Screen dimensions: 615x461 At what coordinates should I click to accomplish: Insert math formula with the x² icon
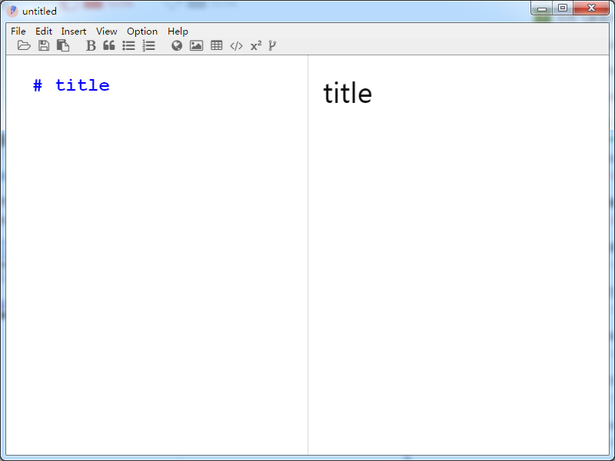pyautogui.click(x=256, y=46)
